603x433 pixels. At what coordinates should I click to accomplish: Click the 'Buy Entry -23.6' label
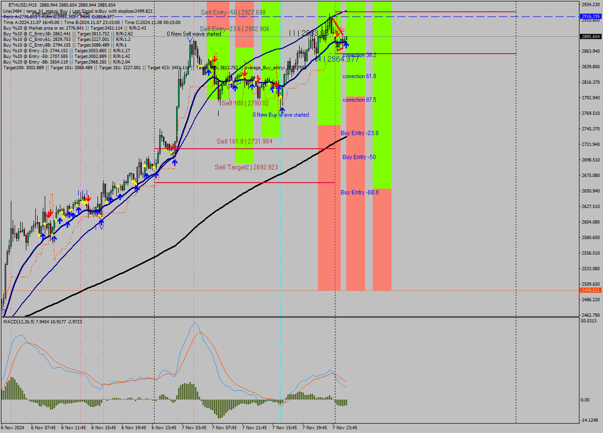(x=359, y=133)
